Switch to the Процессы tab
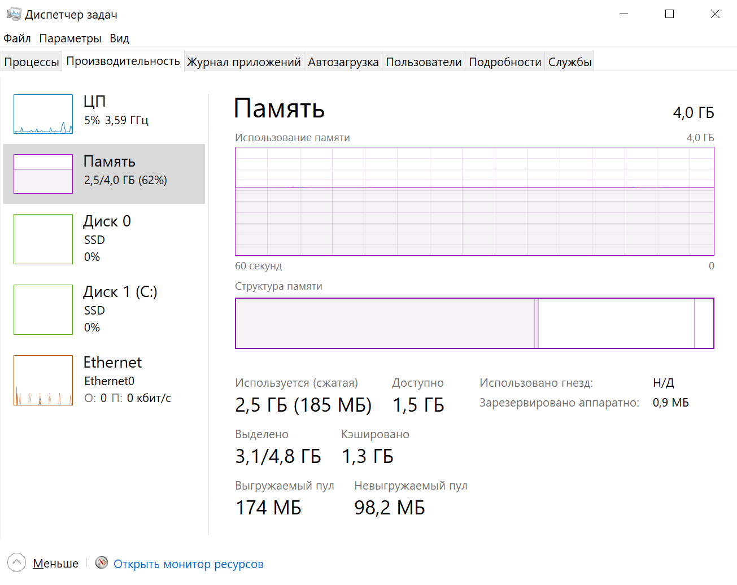The width and height of the screenshot is (737, 585). coord(32,62)
